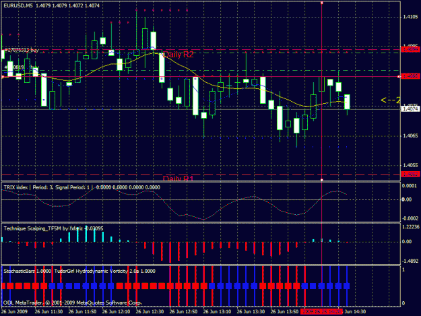421x316 pixels.
Task: Click the 'StochasticBars 1.0000' indicator label
Action: [27, 271]
